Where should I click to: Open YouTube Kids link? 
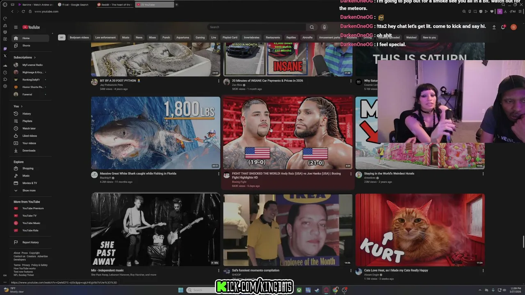click(x=30, y=230)
